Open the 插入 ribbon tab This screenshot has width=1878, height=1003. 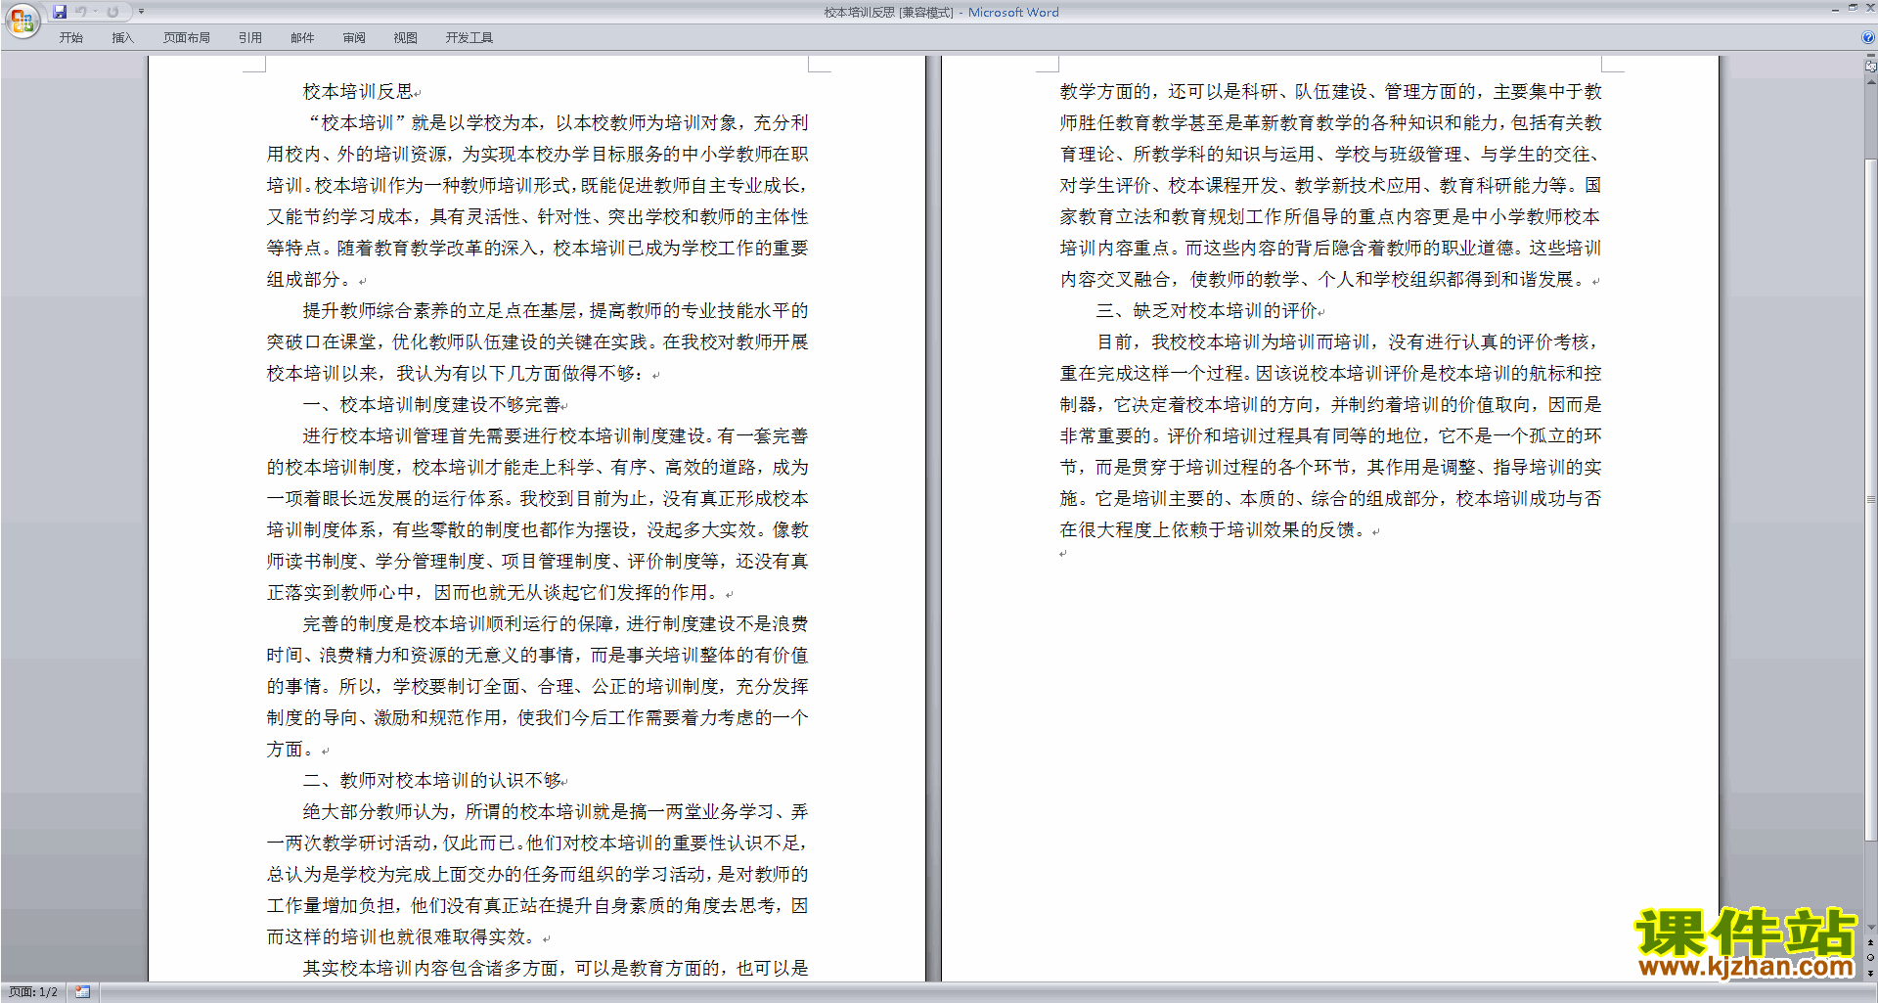pyautogui.click(x=122, y=38)
